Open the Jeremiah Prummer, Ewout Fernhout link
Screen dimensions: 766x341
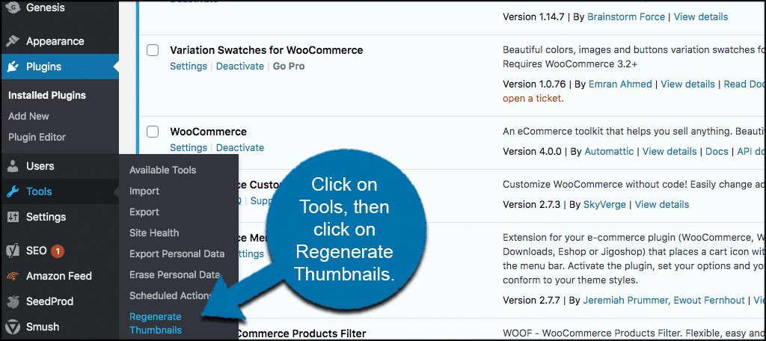click(664, 300)
